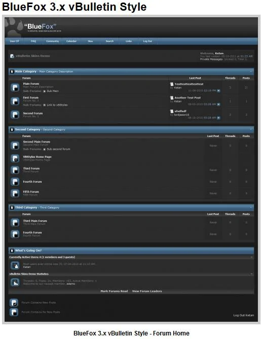Click the First Forum status icon
This screenshot has width=261, height=339.
[x=15, y=101]
